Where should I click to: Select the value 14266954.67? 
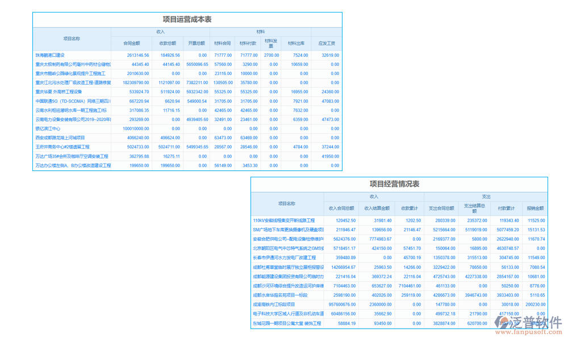point(344,267)
